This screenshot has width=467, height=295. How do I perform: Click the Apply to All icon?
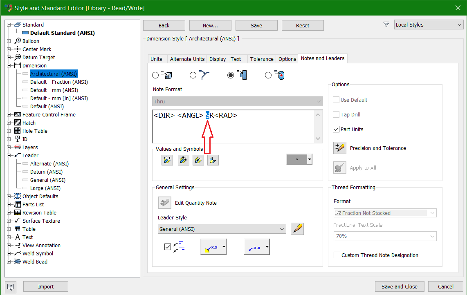pos(339,167)
